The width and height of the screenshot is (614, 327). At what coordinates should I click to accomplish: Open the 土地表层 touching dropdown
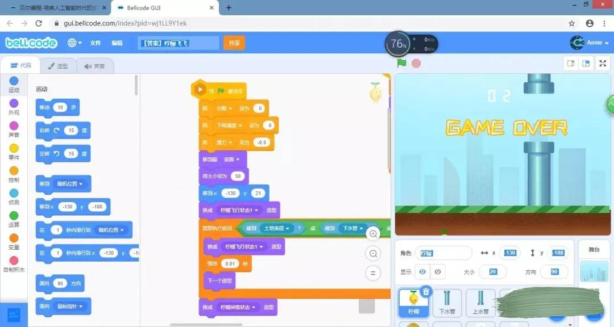276,228
